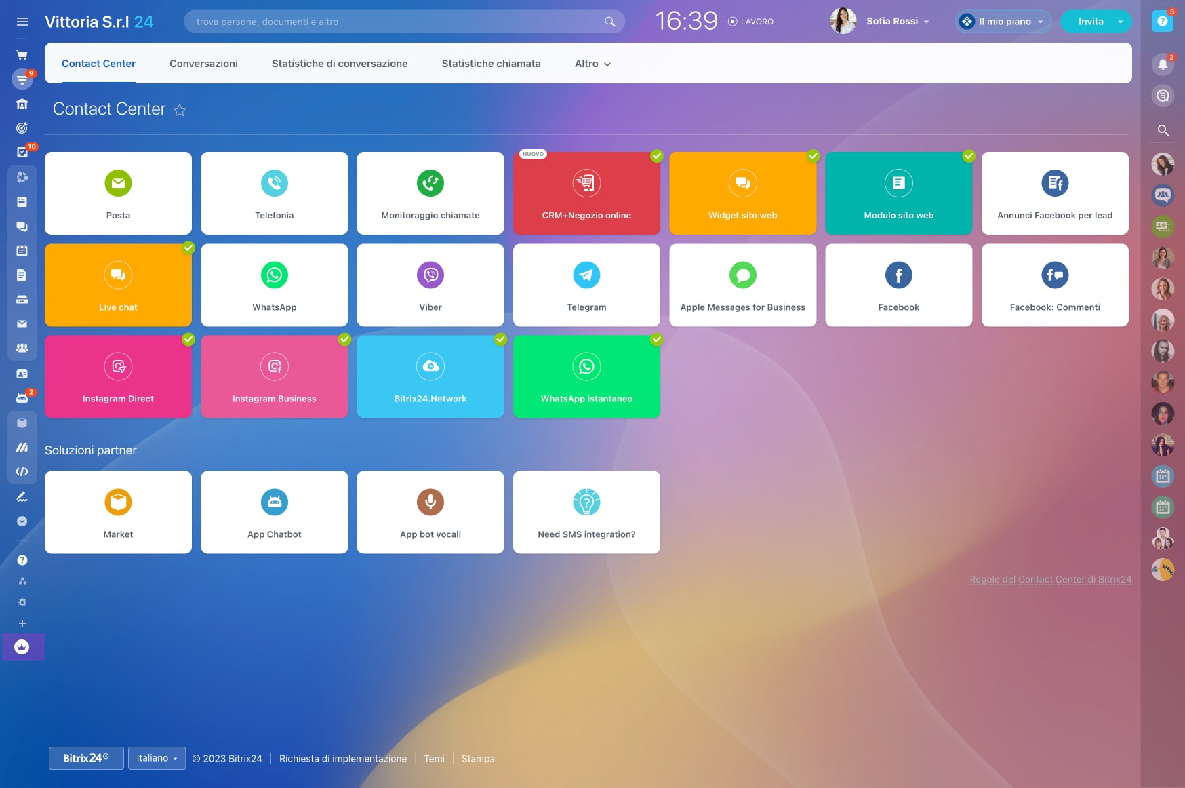This screenshot has width=1185, height=788.
Task: Open the CRM+Negozio online tile icon
Action: tap(586, 183)
